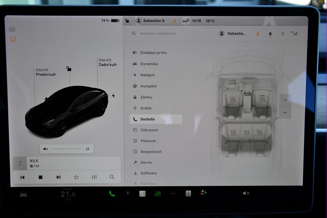
Task: Open the more apps ellipsis menu
Action: 173,193
